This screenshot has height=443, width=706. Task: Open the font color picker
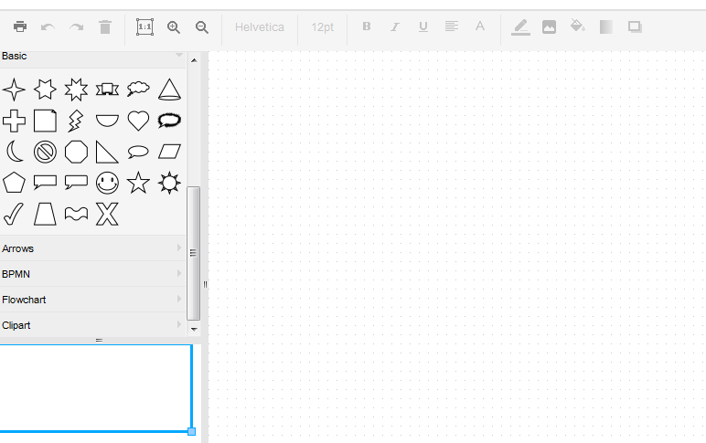480,26
